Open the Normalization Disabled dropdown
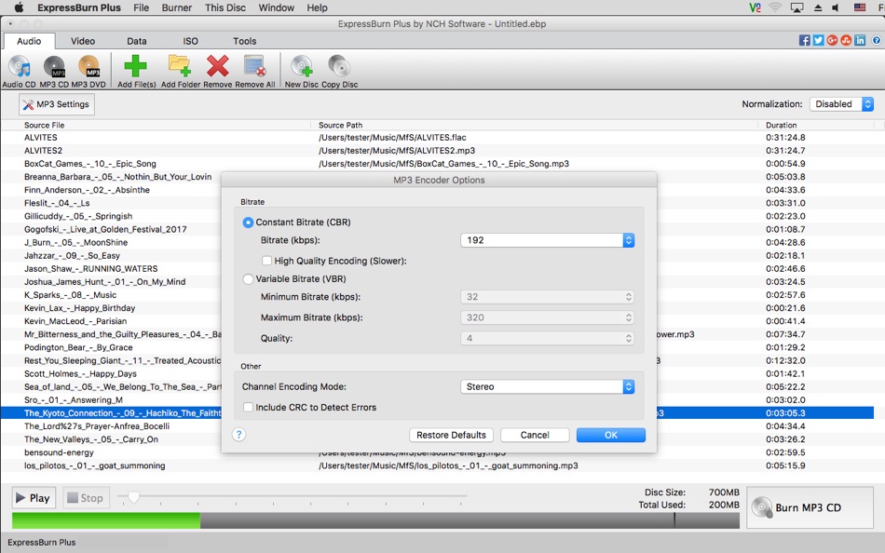Viewport: 885px width, 553px height. [841, 104]
